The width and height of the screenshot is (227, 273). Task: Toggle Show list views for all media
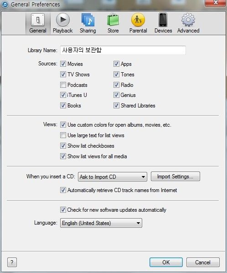point(63,156)
